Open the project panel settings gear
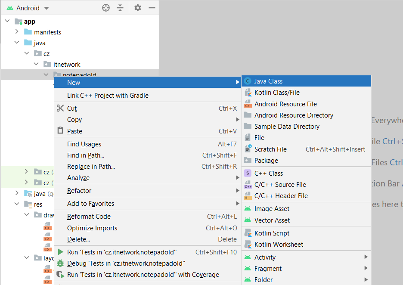Screen dimensions: 403x285 138,8
